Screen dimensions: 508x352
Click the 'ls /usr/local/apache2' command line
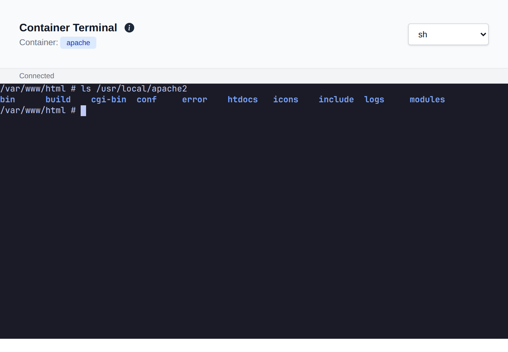coord(134,89)
